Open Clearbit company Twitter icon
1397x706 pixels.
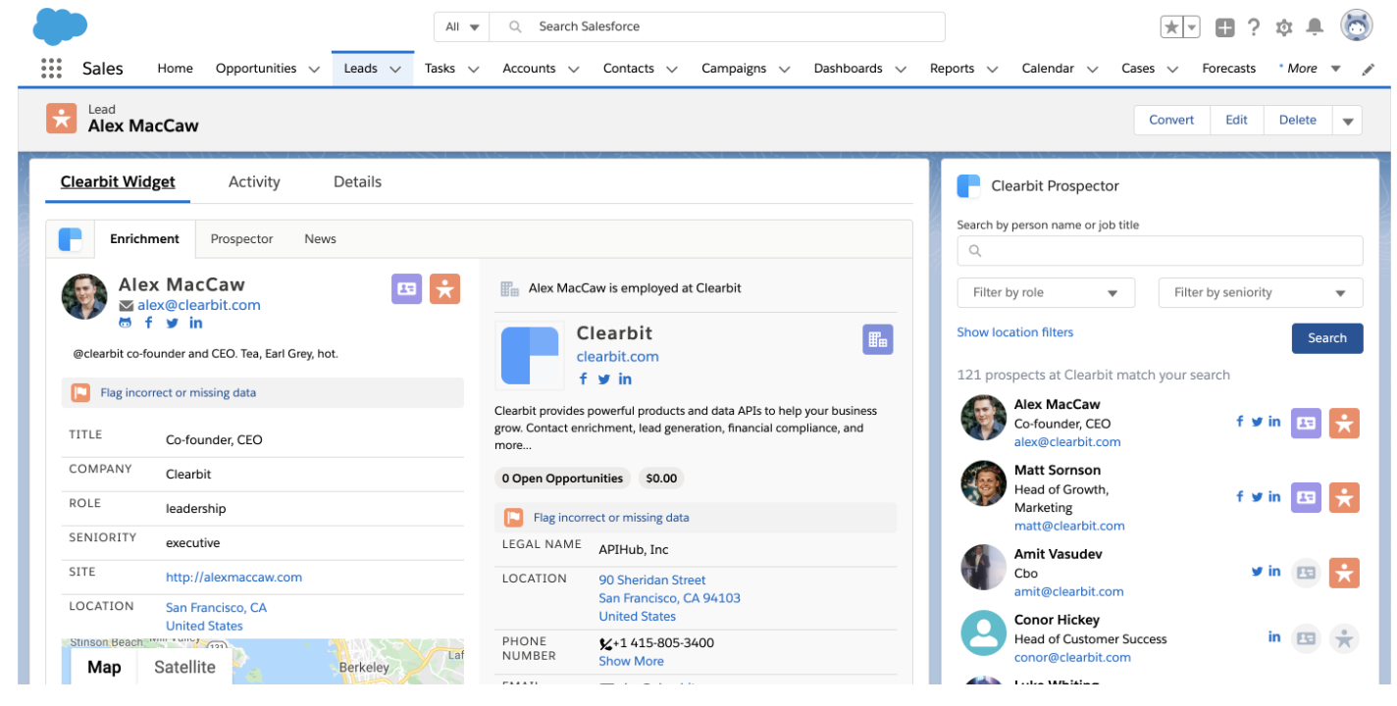[x=604, y=378]
